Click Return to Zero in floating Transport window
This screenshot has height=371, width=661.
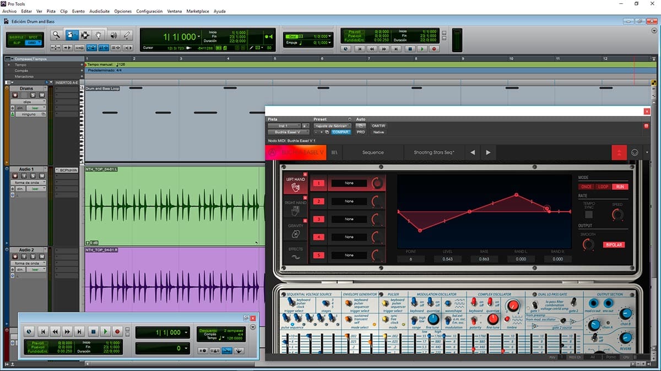(42, 331)
